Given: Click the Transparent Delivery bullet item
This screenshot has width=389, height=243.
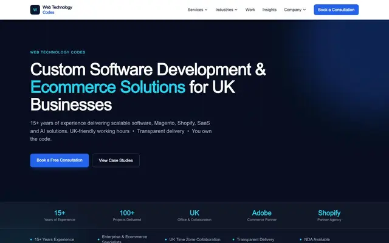Looking at the screenshot, I should pos(253,239).
